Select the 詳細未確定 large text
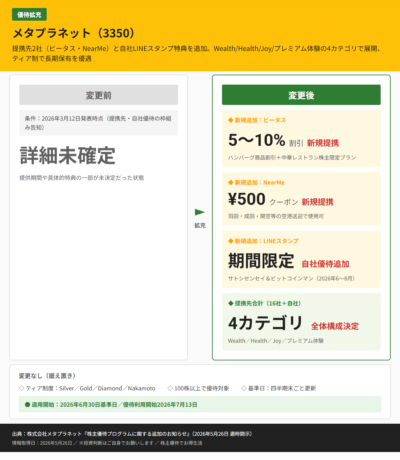The width and height of the screenshot is (400, 460). 67,156
